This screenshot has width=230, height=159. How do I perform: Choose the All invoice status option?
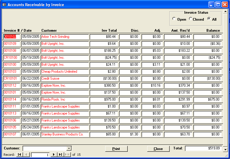209,19
